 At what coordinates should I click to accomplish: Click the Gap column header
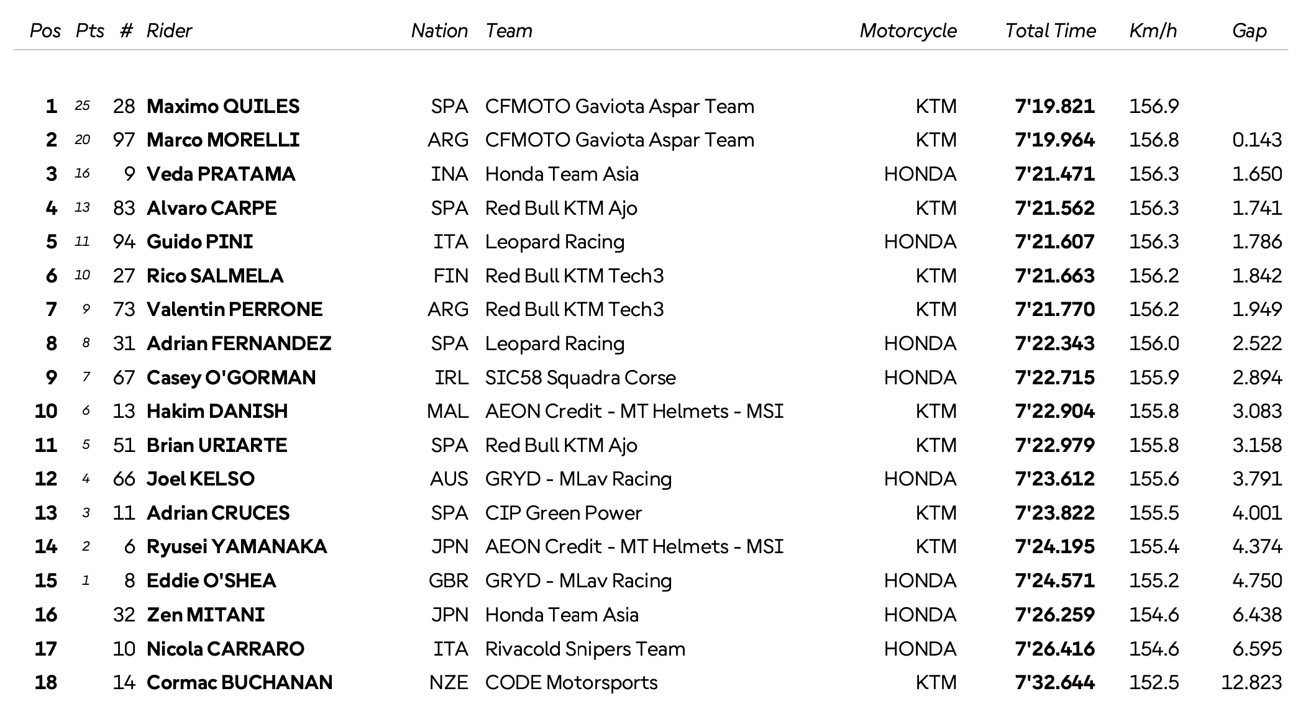tap(1249, 30)
